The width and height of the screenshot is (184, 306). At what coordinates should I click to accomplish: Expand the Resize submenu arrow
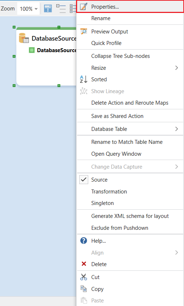click(176, 68)
